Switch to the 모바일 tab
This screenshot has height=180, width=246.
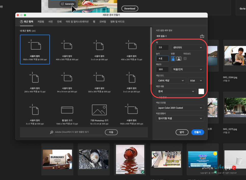coord(103,22)
